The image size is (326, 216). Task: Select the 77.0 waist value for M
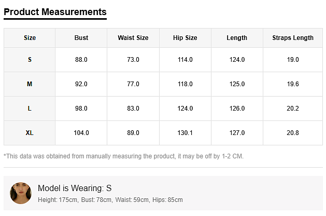(x=133, y=84)
